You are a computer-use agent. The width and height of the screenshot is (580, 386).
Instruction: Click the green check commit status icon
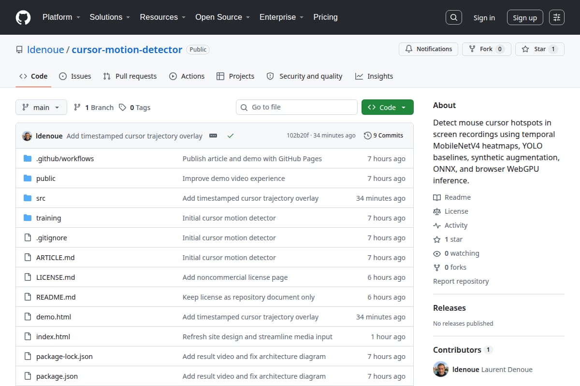tap(231, 136)
